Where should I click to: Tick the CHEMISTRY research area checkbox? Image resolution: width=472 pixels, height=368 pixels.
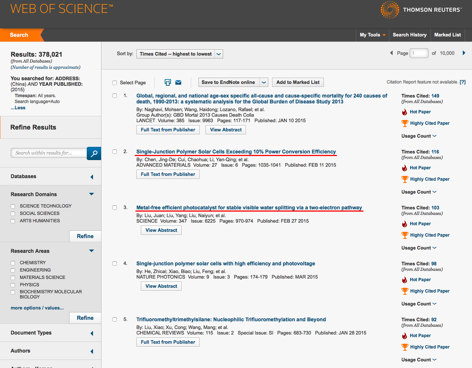13,263
